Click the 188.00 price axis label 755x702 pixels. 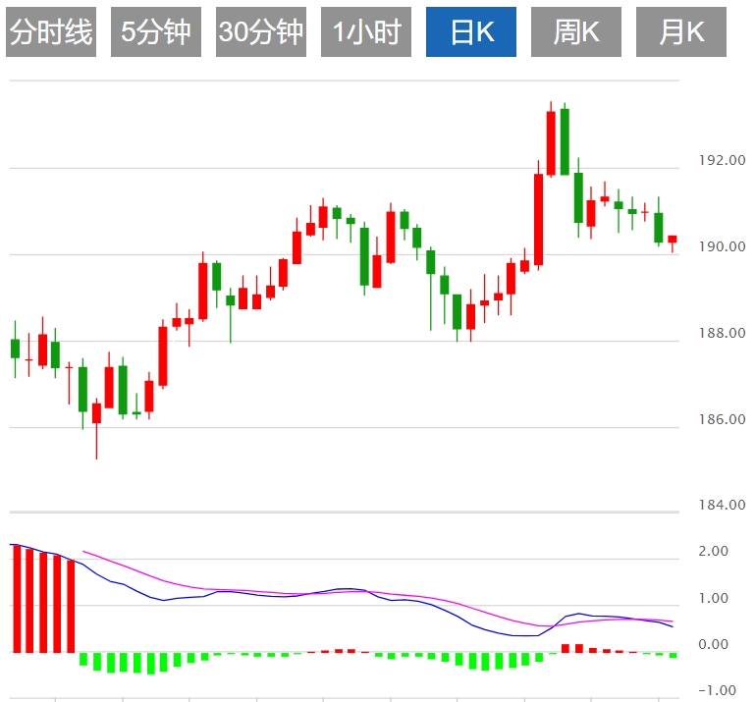click(x=723, y=333)
